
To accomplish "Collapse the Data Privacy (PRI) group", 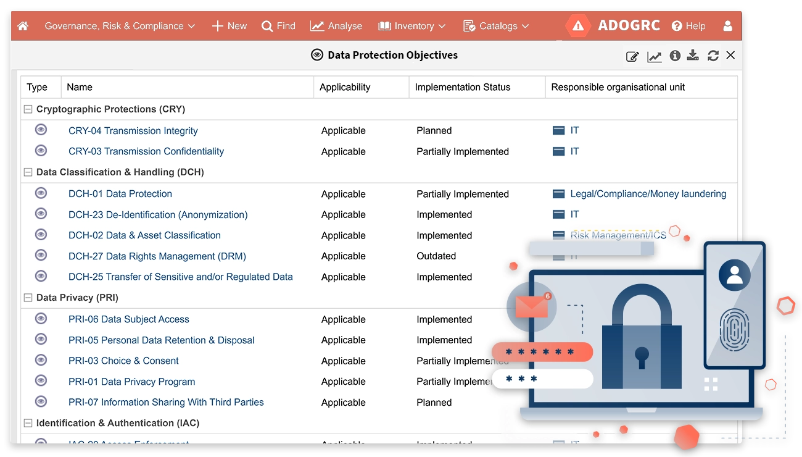I will pos(28,298).
